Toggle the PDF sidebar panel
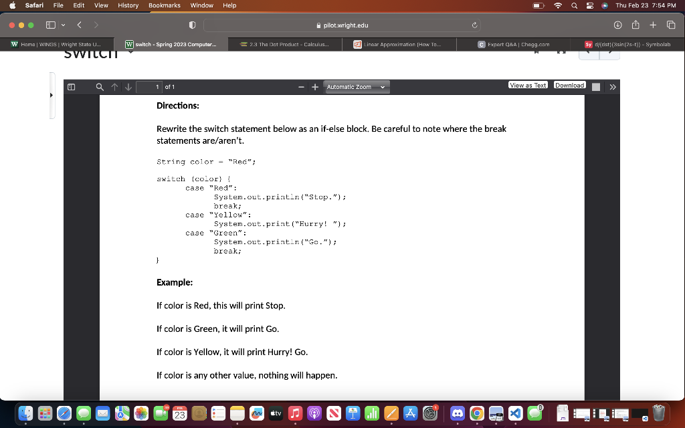The width and height of the screenshot is (685, 428). tap(70, 87)
